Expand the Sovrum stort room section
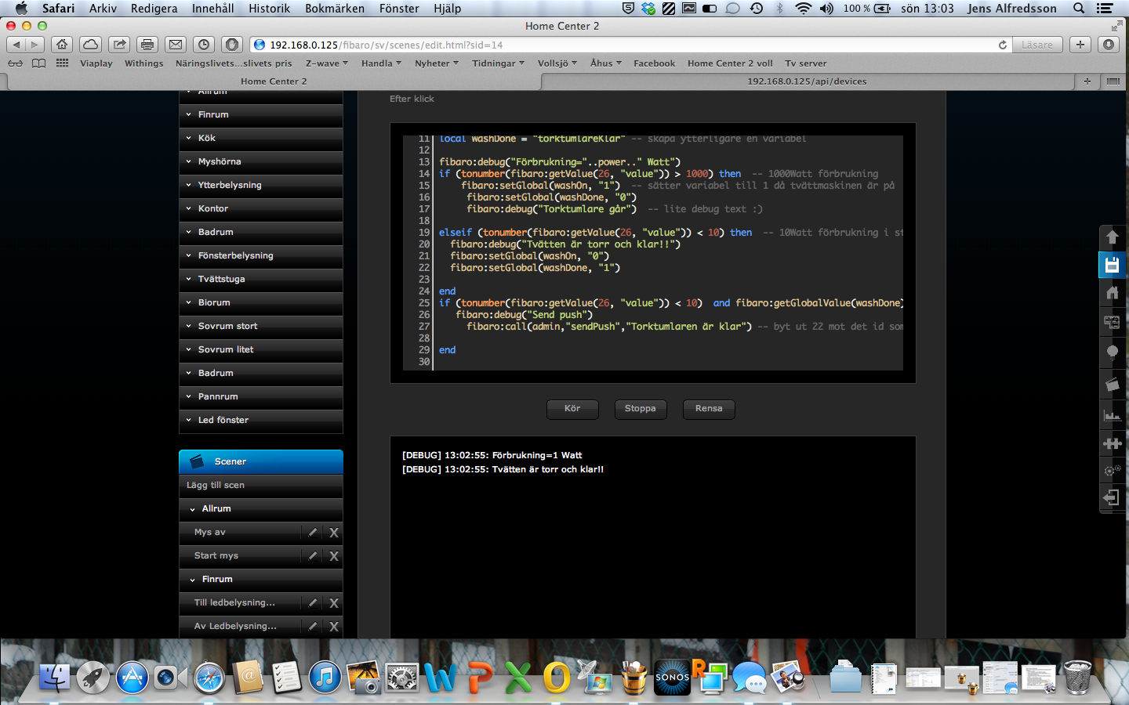This screenshot has width=1129, height=705. click(261, 326)
